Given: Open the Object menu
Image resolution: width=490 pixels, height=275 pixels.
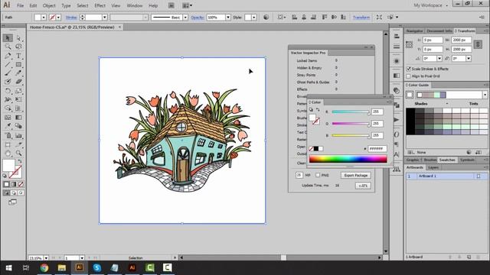Looking at the screenshot, I should click(49, 5).
